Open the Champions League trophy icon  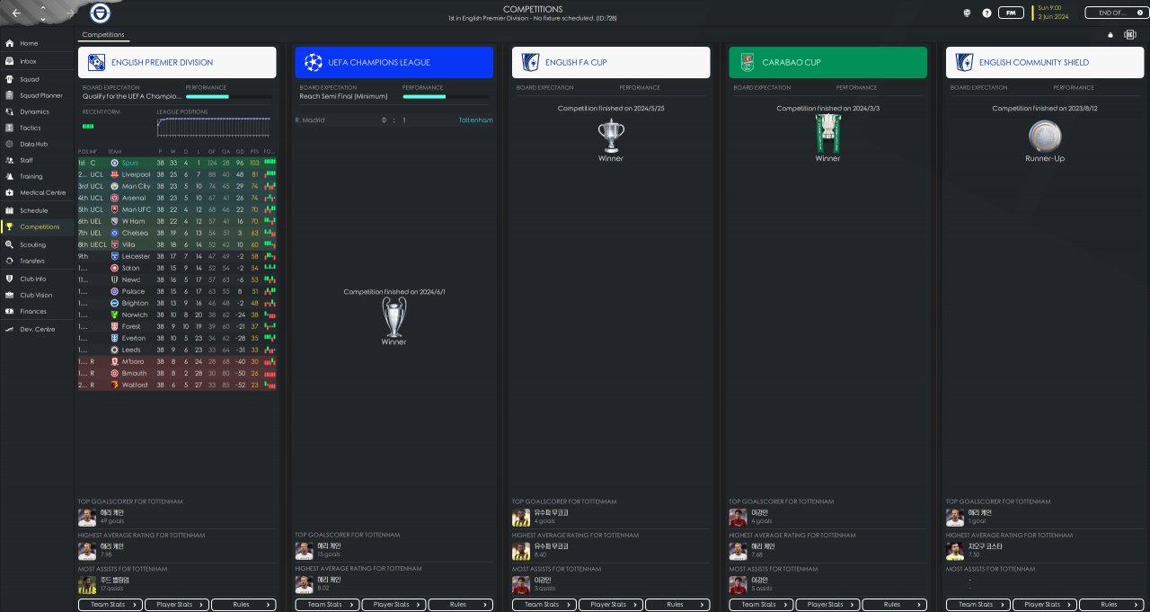pyautogui.click(x=394, y=316)
